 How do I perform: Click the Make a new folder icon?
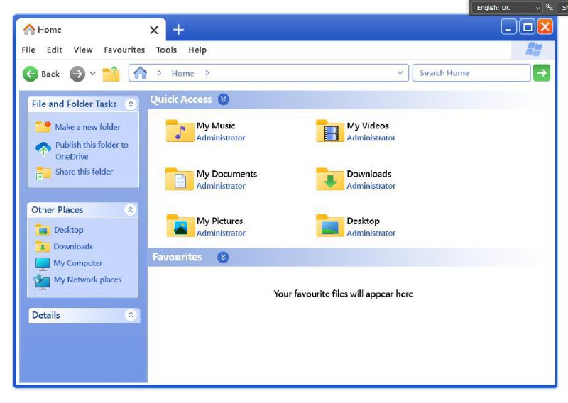click(x=43, y=127)
